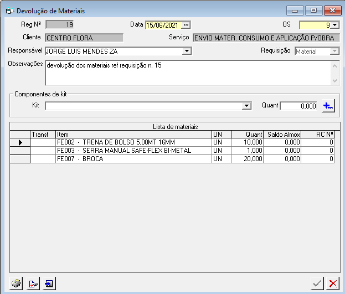Click the Quant input field
Image resolution: width=345 pixels, height=294 pixels.
298,106
